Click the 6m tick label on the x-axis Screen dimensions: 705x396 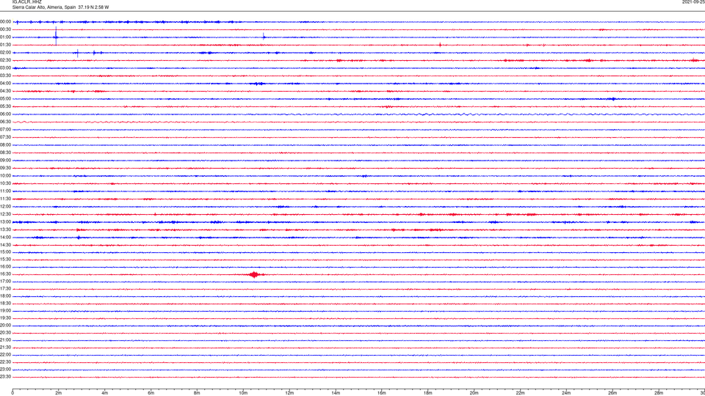(151, 393)
